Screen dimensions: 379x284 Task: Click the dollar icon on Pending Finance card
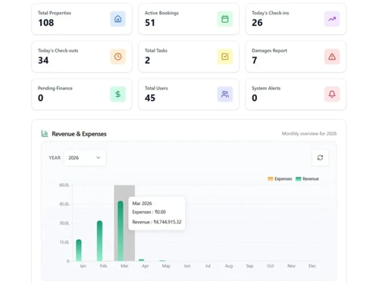coord(117,94)
